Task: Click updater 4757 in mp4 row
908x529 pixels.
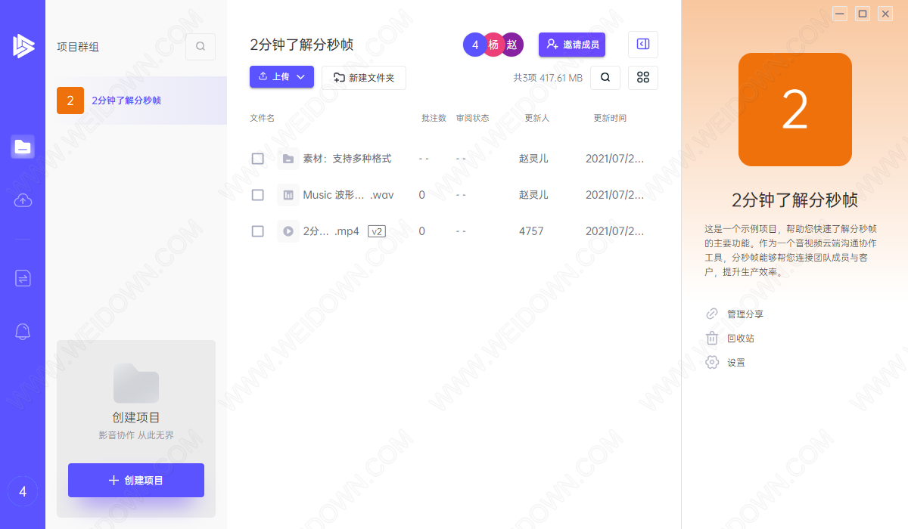Action: coord(531,231)
